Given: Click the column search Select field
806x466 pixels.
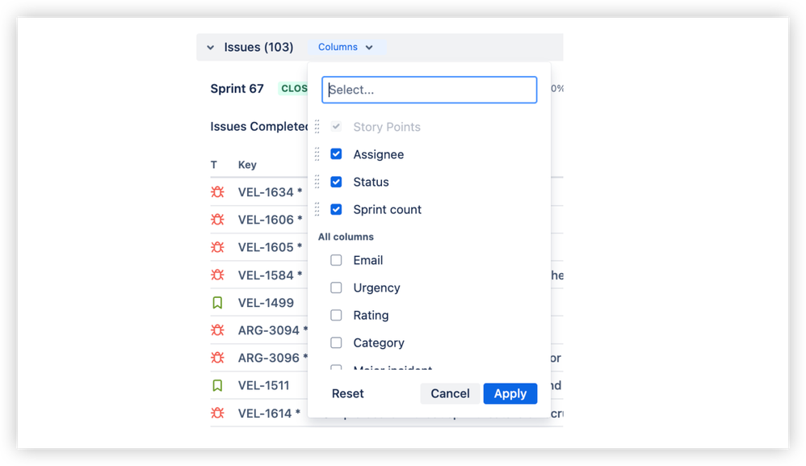Looking at the screenshot, I should 429,90.
